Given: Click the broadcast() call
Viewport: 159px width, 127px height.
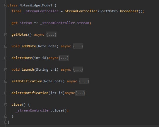Looking at the screenshot, I should coord(131,11).
